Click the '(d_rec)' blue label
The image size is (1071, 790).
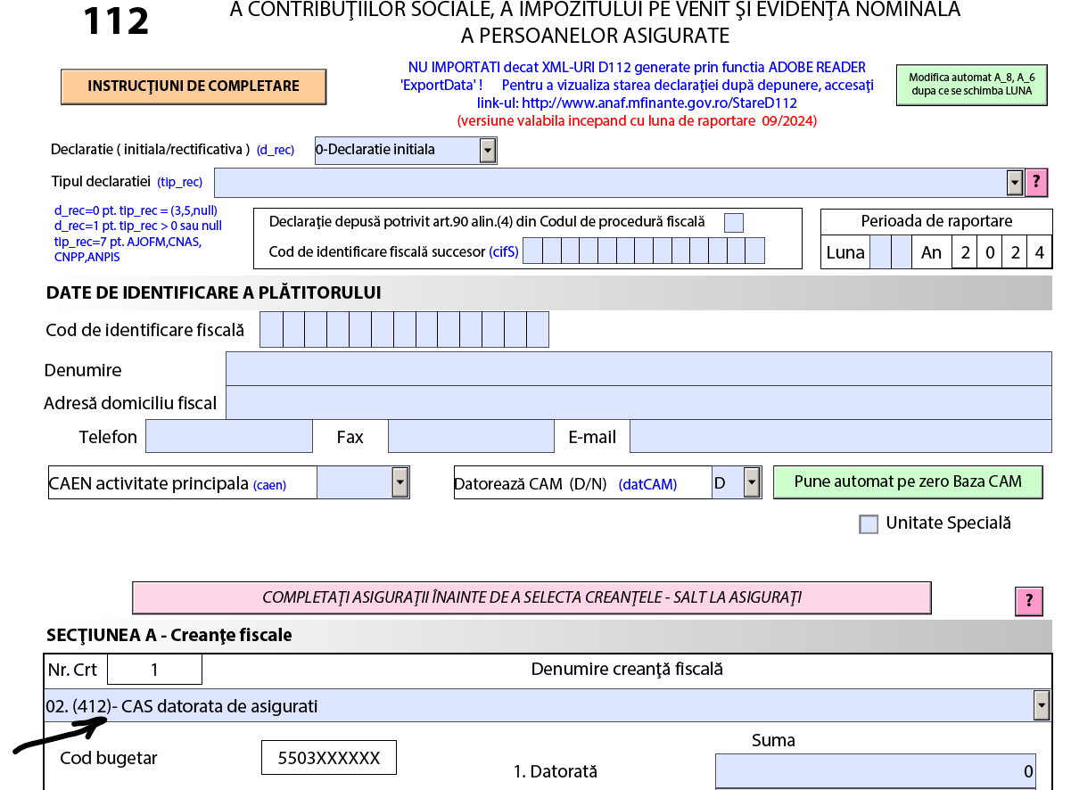[x=276, y=150]
